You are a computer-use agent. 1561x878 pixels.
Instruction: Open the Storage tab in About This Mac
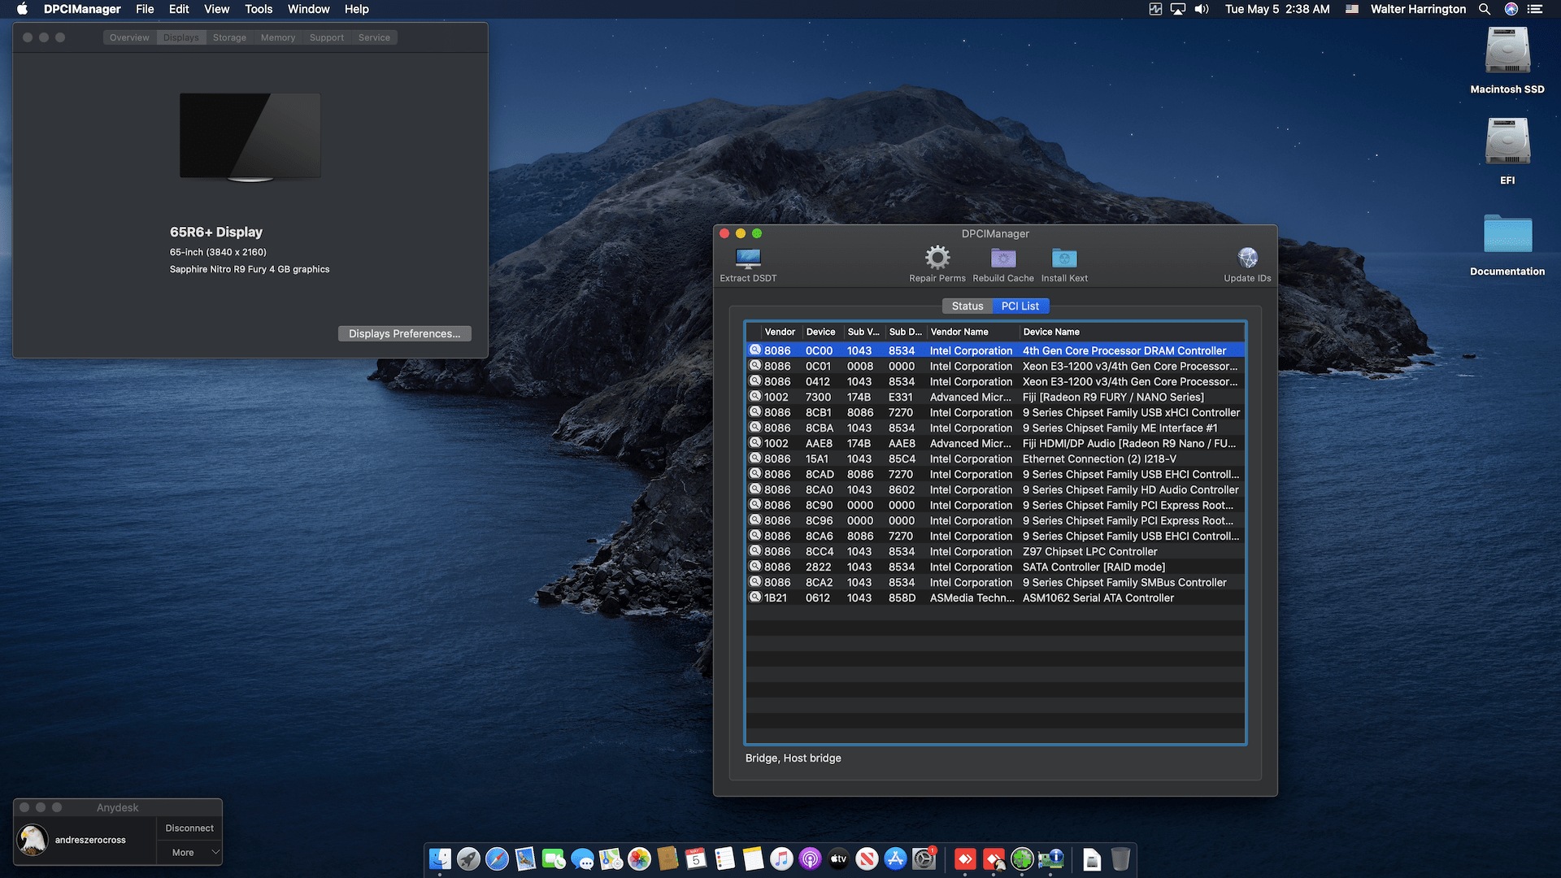click(229, 37)
